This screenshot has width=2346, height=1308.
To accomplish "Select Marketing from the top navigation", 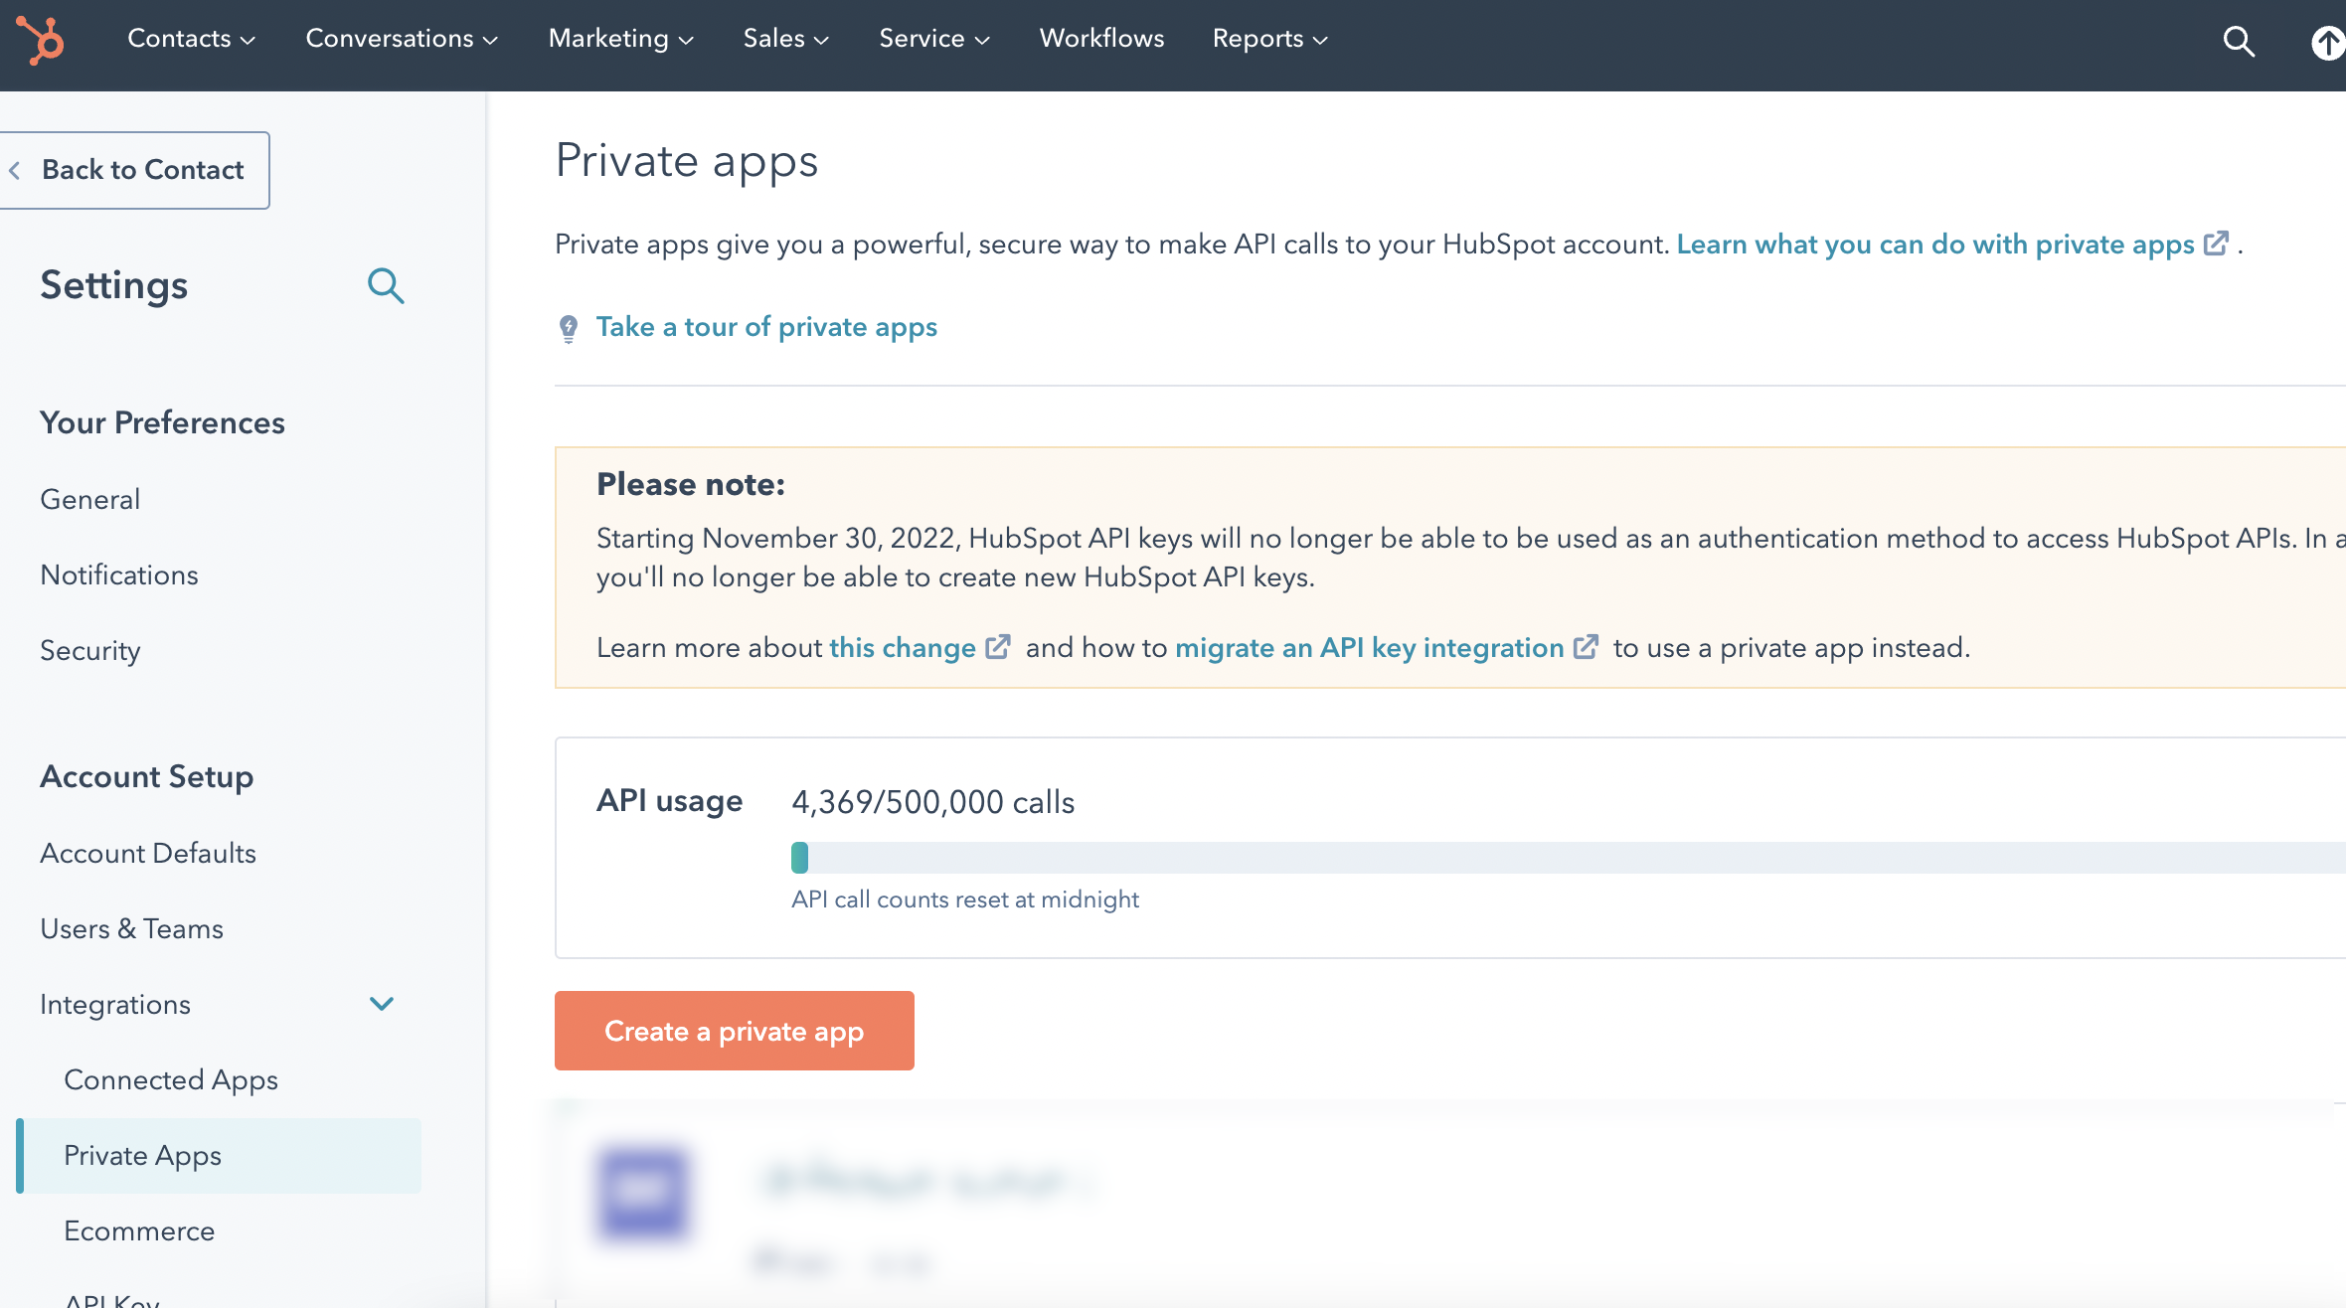I will pyautogui.click(x=619, y=39).
